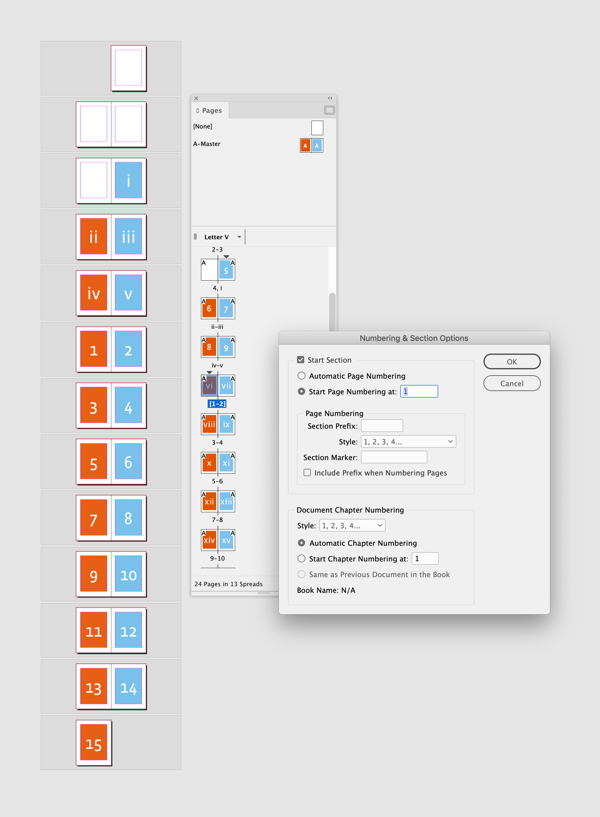600x817 pixels.
Task: Click the Cancel button
Action: pyautogui.click(x=512, y=383)
